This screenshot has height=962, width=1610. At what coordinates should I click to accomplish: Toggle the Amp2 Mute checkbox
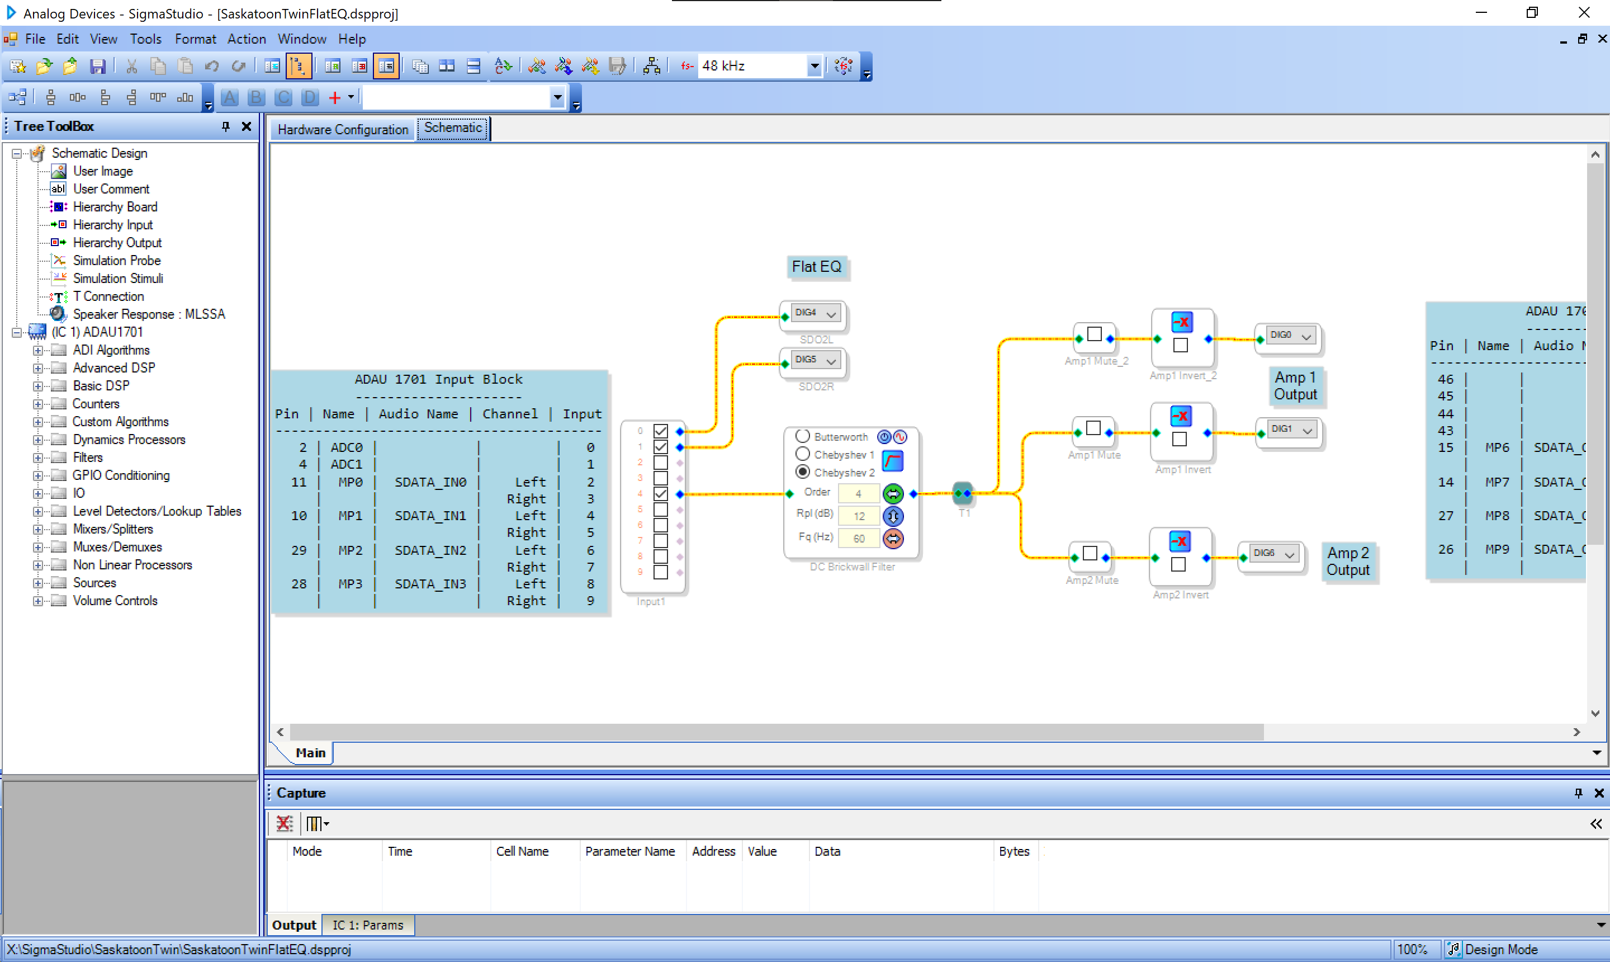(x=1090, y=554)
